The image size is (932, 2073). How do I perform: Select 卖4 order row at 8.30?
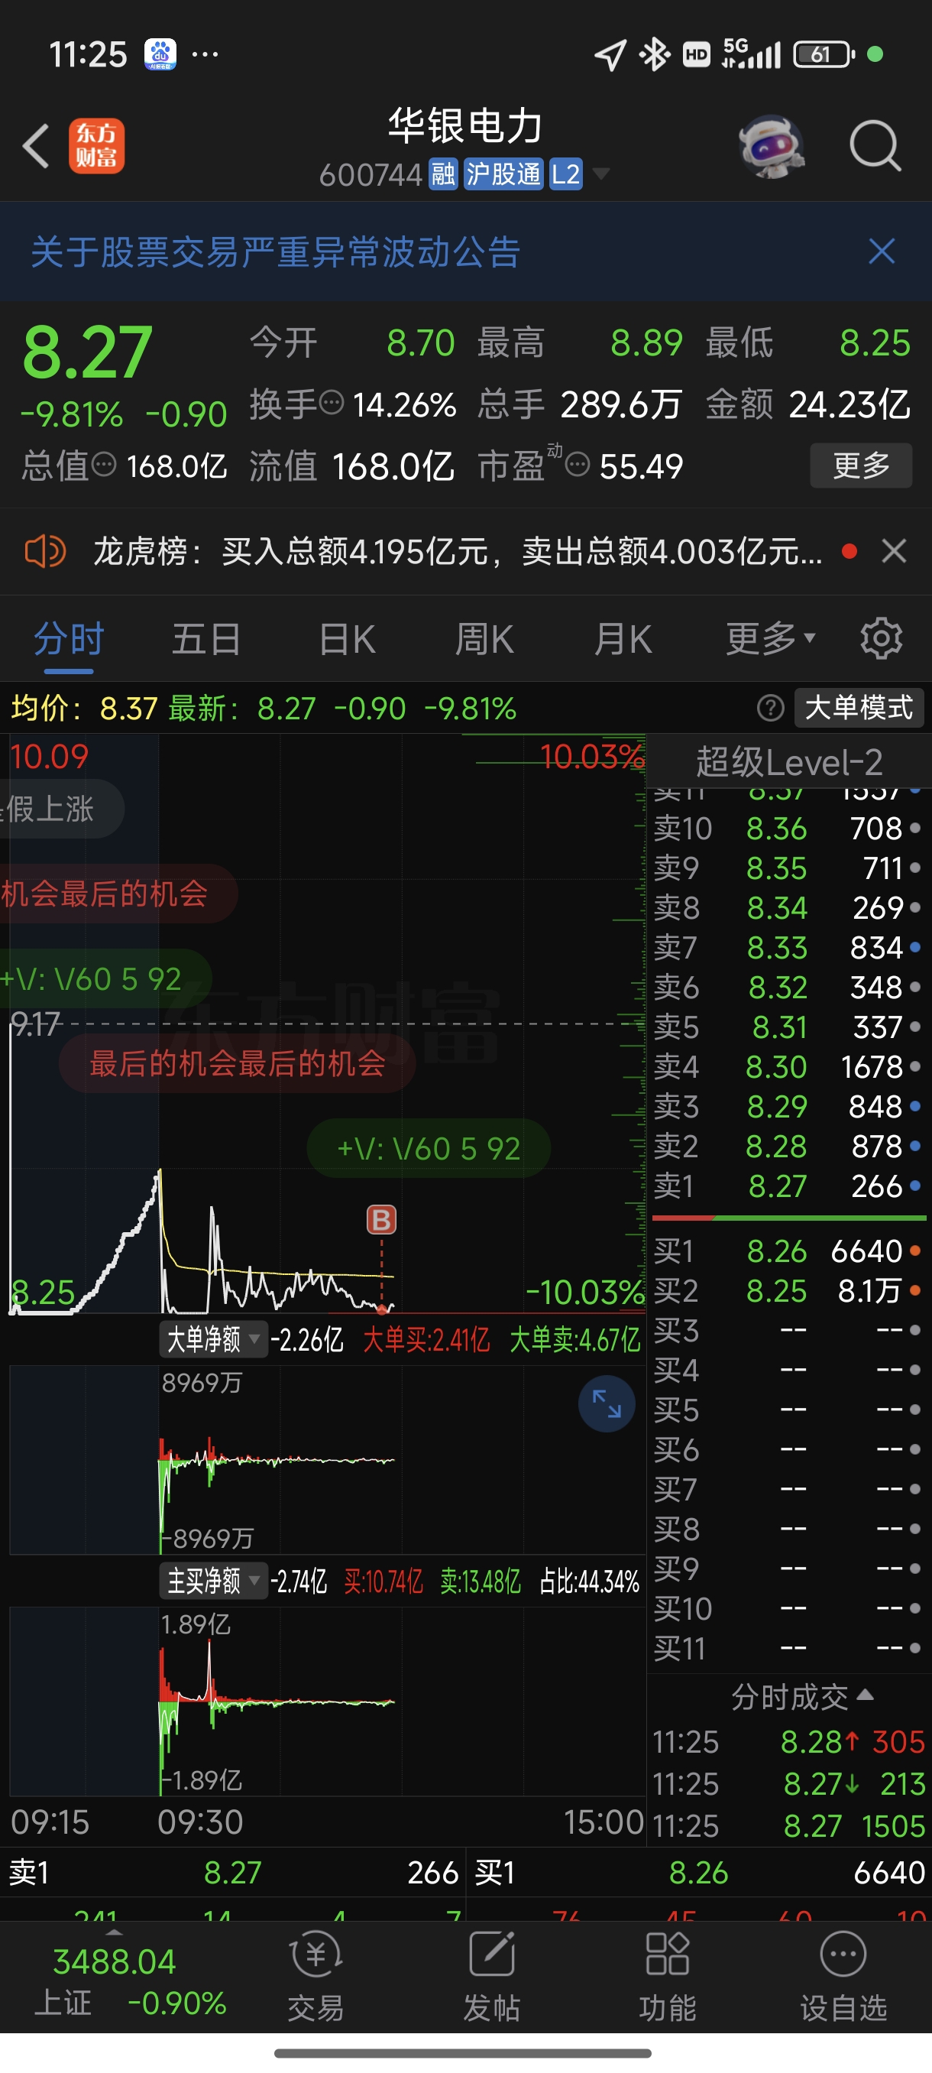pos(788,1066)
